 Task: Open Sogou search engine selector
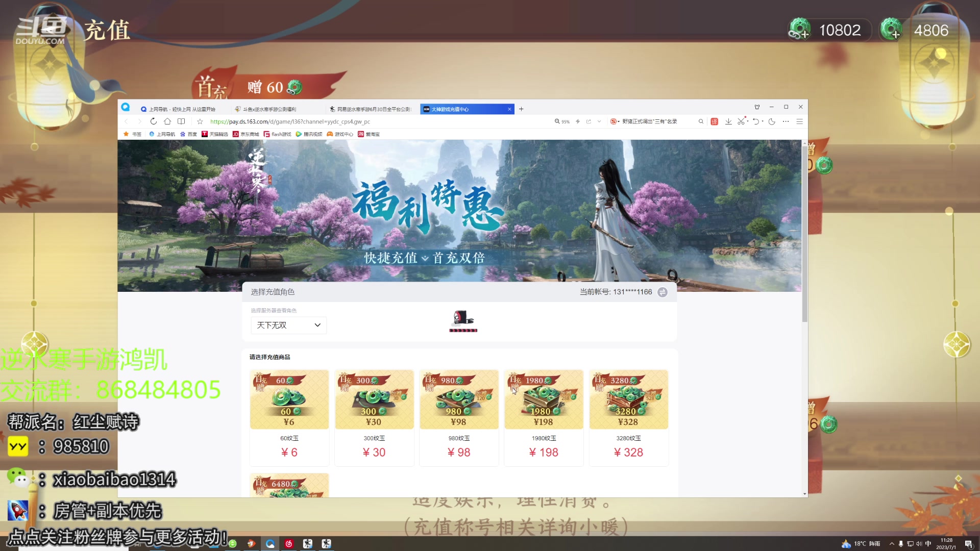(615, 121)
